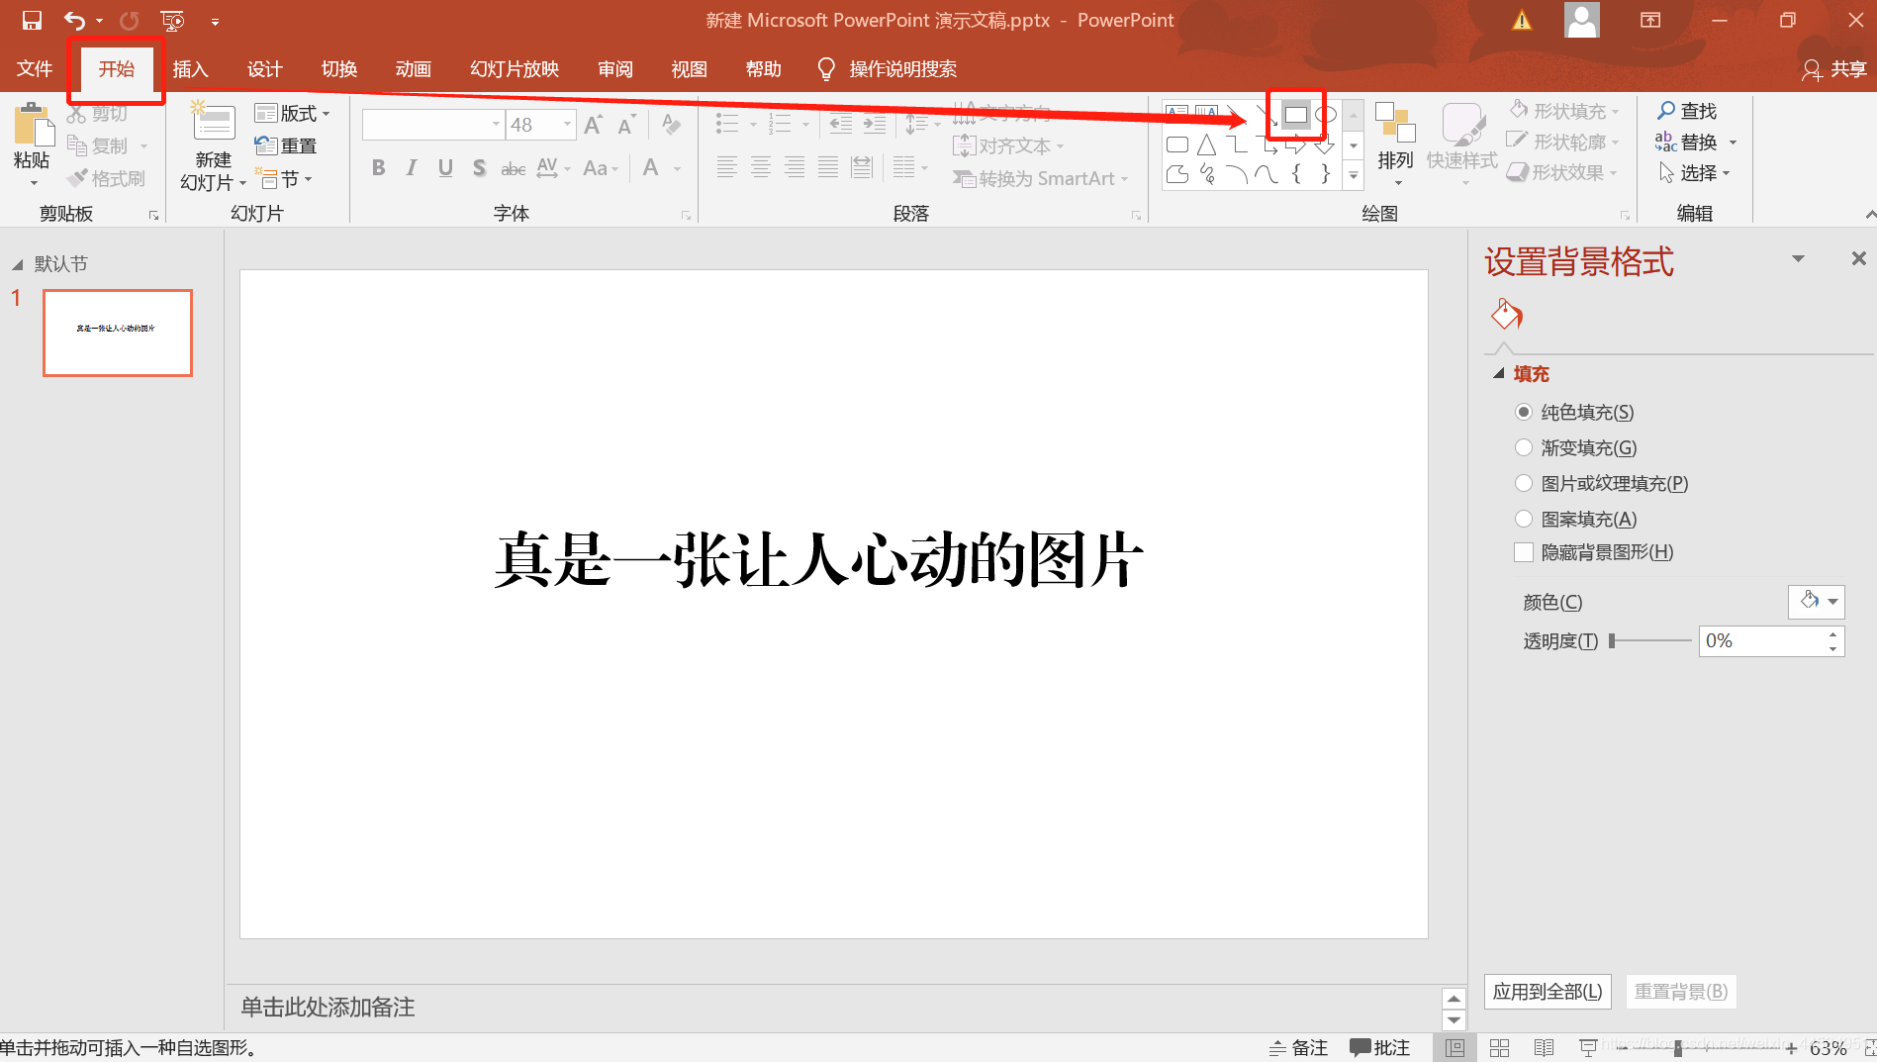Click the New Slide icon
The width and height of the screenshot is (1877, 1062).
213,123
